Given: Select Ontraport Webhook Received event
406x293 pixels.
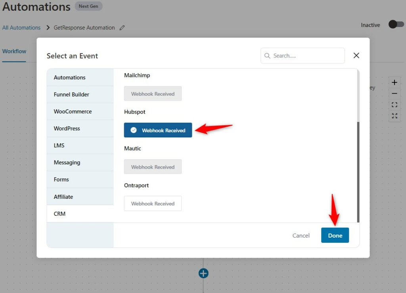Looking at the screenshot, I should pos(153,204).
